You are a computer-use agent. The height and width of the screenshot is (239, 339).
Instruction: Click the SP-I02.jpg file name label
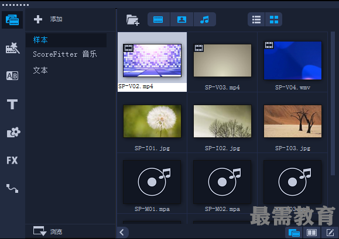(222, 148)
